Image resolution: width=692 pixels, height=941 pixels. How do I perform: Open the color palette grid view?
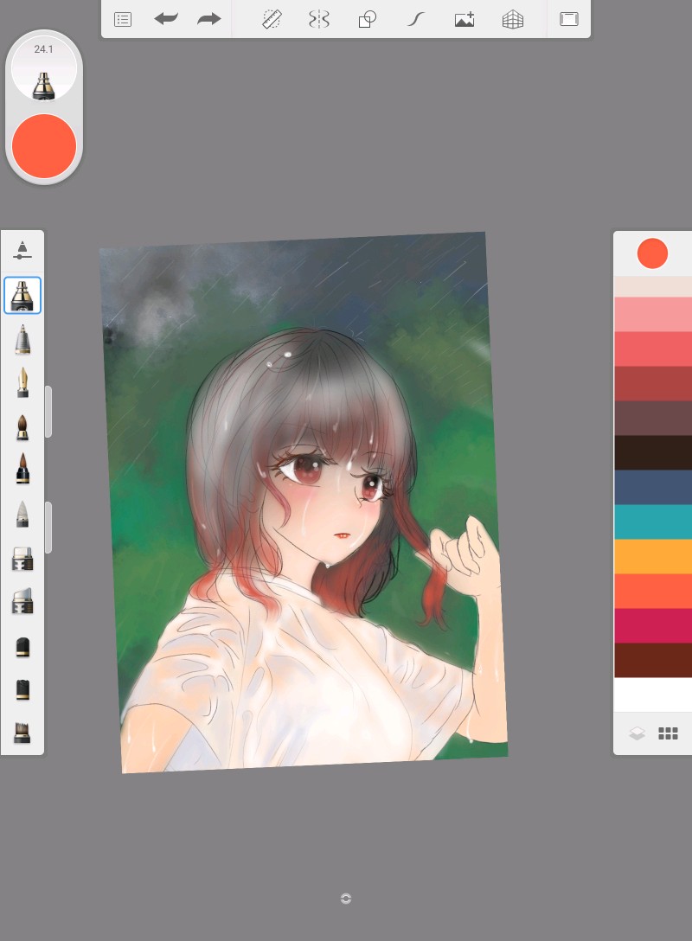668,733
